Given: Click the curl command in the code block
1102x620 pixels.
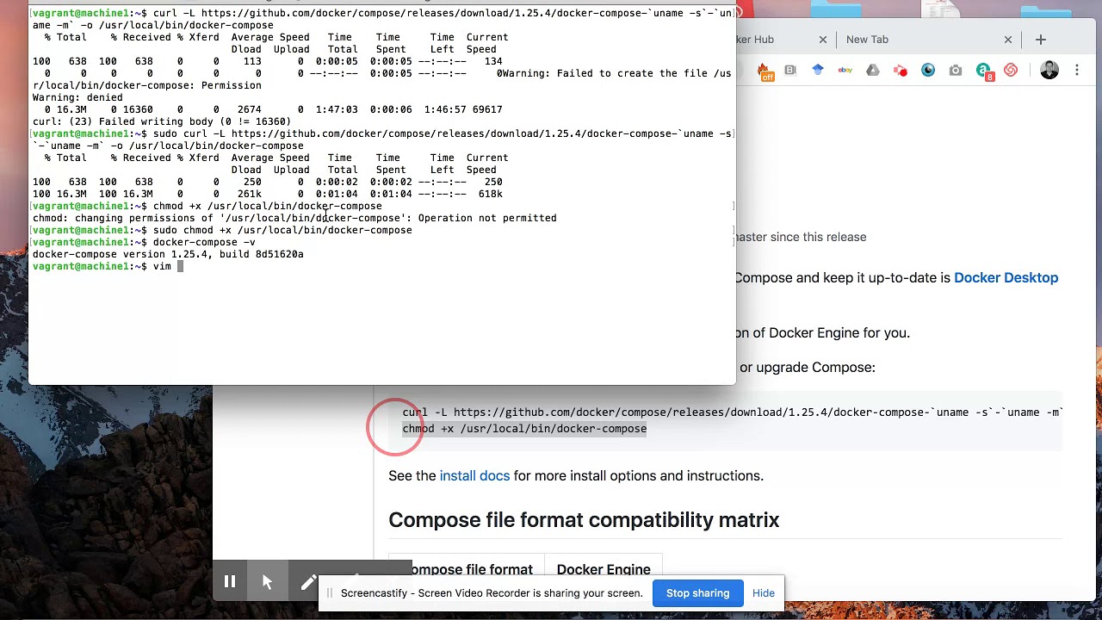Looking at the screenshot, I should 733,412.
